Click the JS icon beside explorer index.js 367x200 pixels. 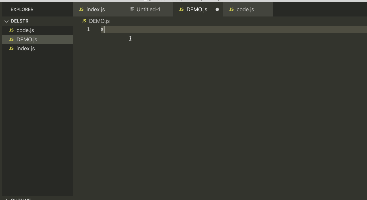(x=12, y=49)
